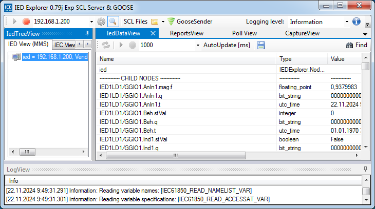Screen dimensions: 375x209
Task: Switch to the Poll View tab
Action: click(245, 33)
